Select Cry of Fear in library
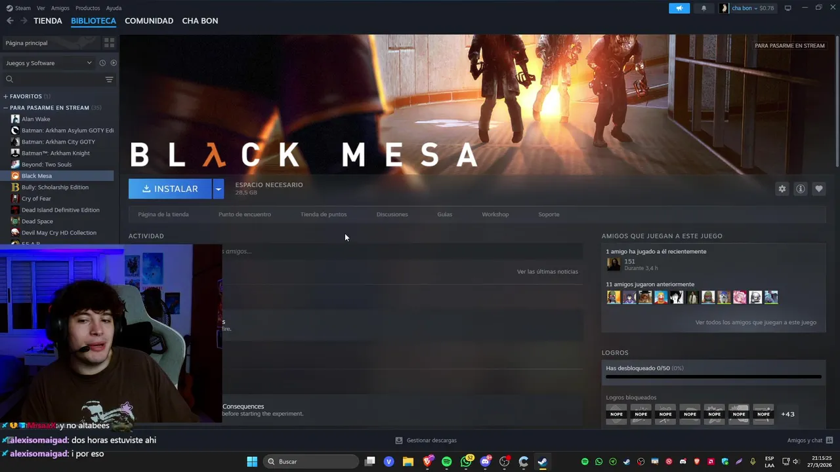Image resolution: width=840 pixels, height=472 pixels. click(x=36, y=199)
